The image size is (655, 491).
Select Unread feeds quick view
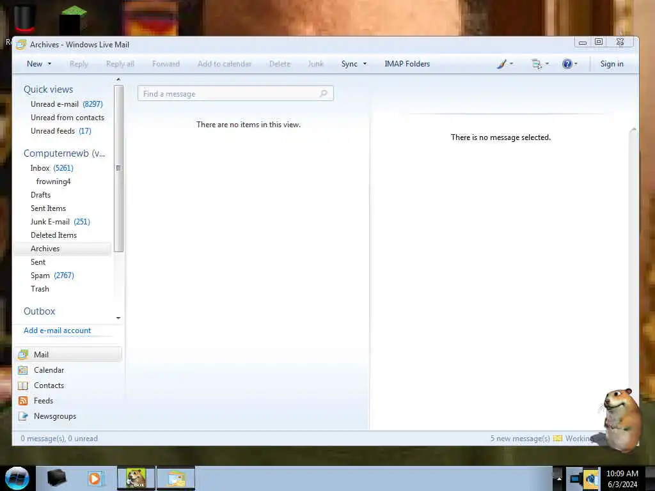click(61, 130)
